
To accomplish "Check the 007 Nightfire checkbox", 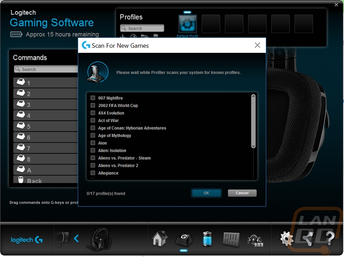I will [93, 98].
